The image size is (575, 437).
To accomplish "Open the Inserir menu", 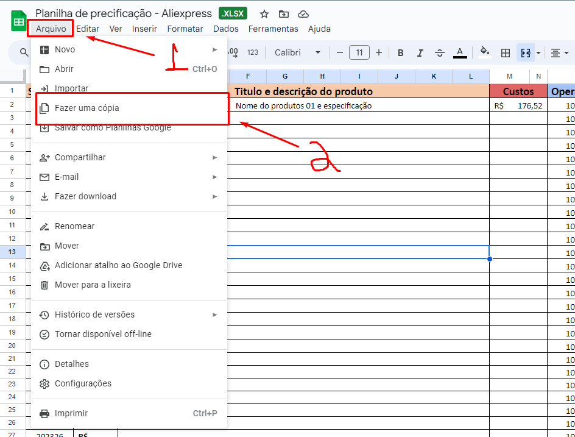I will tap(144, 29).
